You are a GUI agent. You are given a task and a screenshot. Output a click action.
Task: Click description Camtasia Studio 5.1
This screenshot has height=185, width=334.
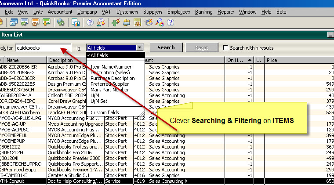(69, 175)
